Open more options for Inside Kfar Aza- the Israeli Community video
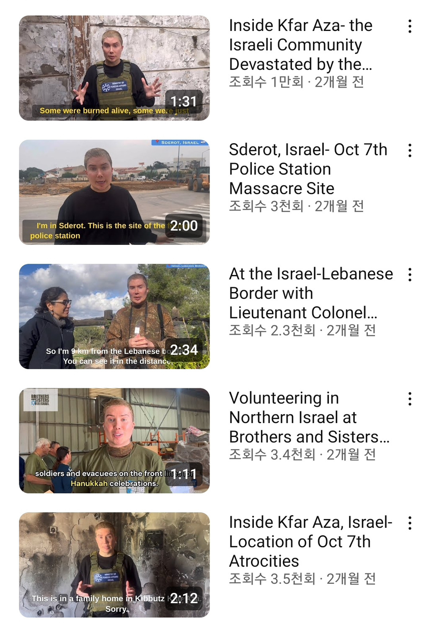Screen dimensions: 429x629 pyautogui.click(x=410, y=26)
